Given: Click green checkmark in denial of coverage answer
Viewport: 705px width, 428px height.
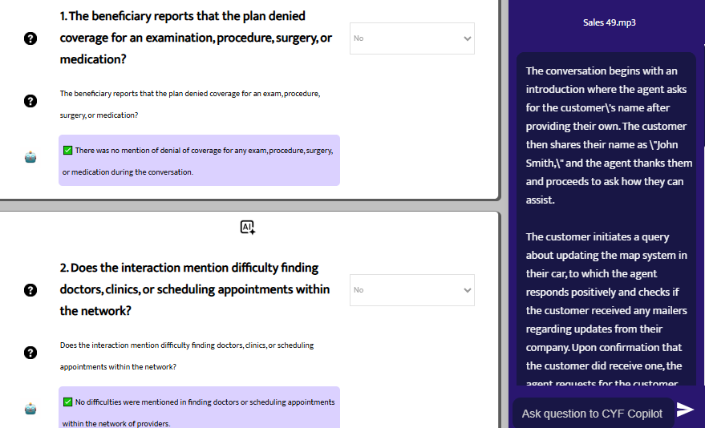Looking at the screenshot, I should (68, 151).
